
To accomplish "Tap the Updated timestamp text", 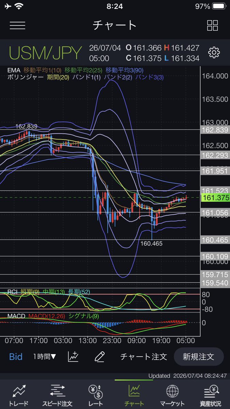I will pos(187,376).
